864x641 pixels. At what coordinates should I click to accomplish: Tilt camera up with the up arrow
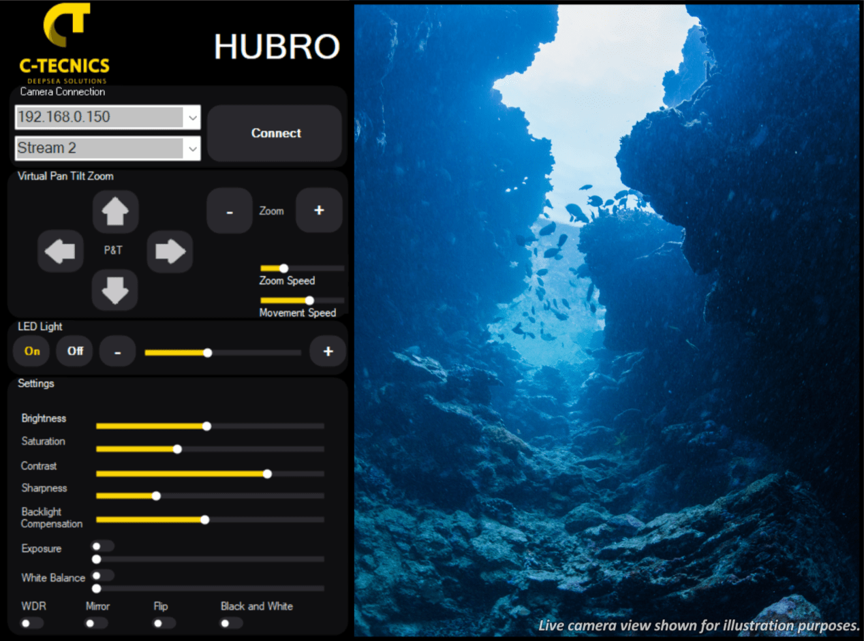click(115, 212)
